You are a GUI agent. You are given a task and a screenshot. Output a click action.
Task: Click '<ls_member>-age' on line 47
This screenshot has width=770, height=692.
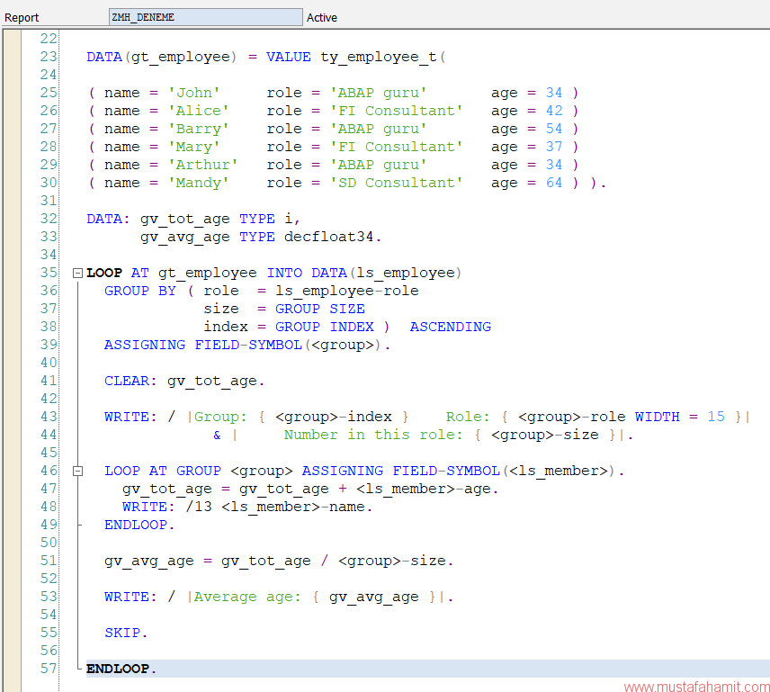point(424,490)
